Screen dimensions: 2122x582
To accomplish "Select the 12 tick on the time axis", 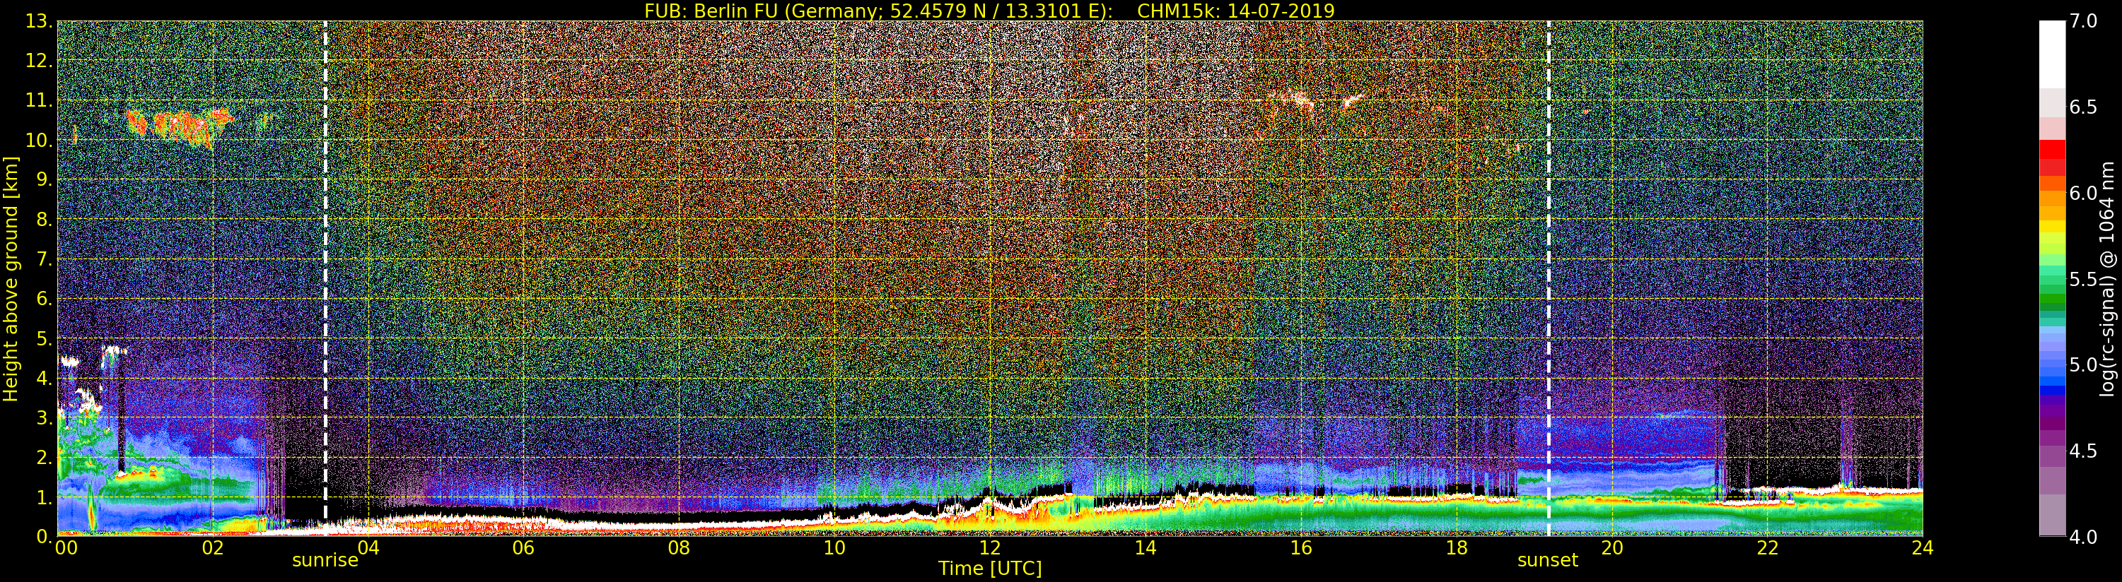I will coord(989,548).
